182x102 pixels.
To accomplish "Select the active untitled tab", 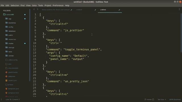I will 103,10.
